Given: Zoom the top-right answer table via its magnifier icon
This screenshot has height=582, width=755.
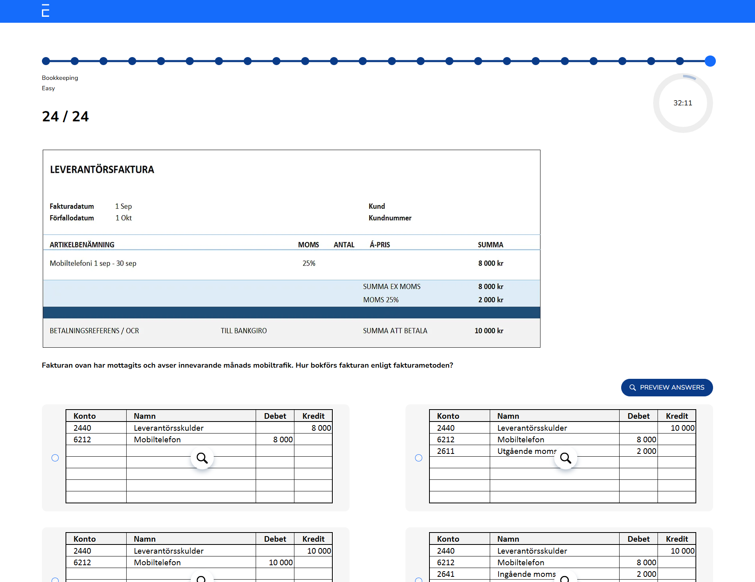Looking at the screenshot, I should 566,458.
